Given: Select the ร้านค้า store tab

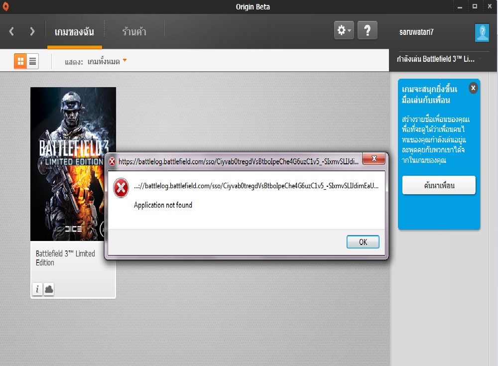Looking at the screenshot, I should click(x=134, y=32).
